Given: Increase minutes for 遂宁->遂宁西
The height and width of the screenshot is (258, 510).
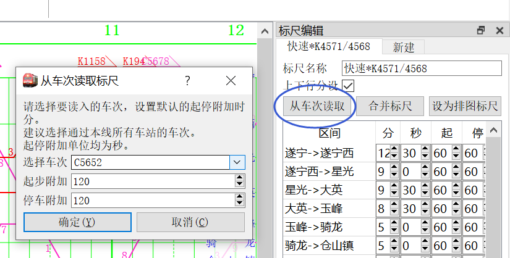Looking at the screenshot, I should click(x=394, y=149).
